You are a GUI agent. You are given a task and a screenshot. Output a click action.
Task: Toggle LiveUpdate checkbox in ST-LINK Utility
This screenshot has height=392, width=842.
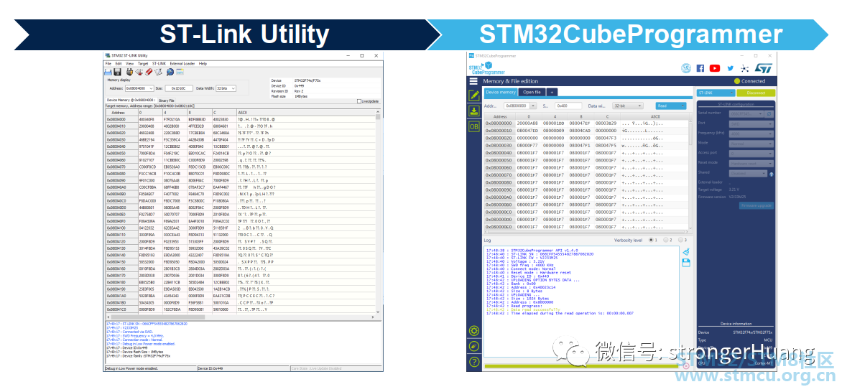click(x=359, y=101)
